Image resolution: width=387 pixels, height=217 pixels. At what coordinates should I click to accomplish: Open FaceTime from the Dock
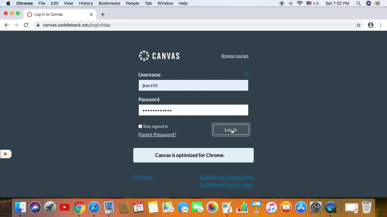(x=197, y=207)
